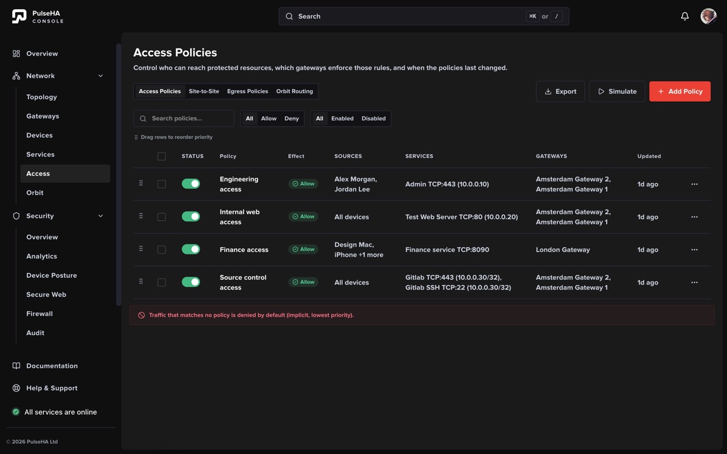Open more options for Finance access
Image resolution: width=727 pixels, height=454 pixels.
click(694, 249)
